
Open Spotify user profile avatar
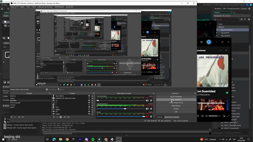(209, 42)
